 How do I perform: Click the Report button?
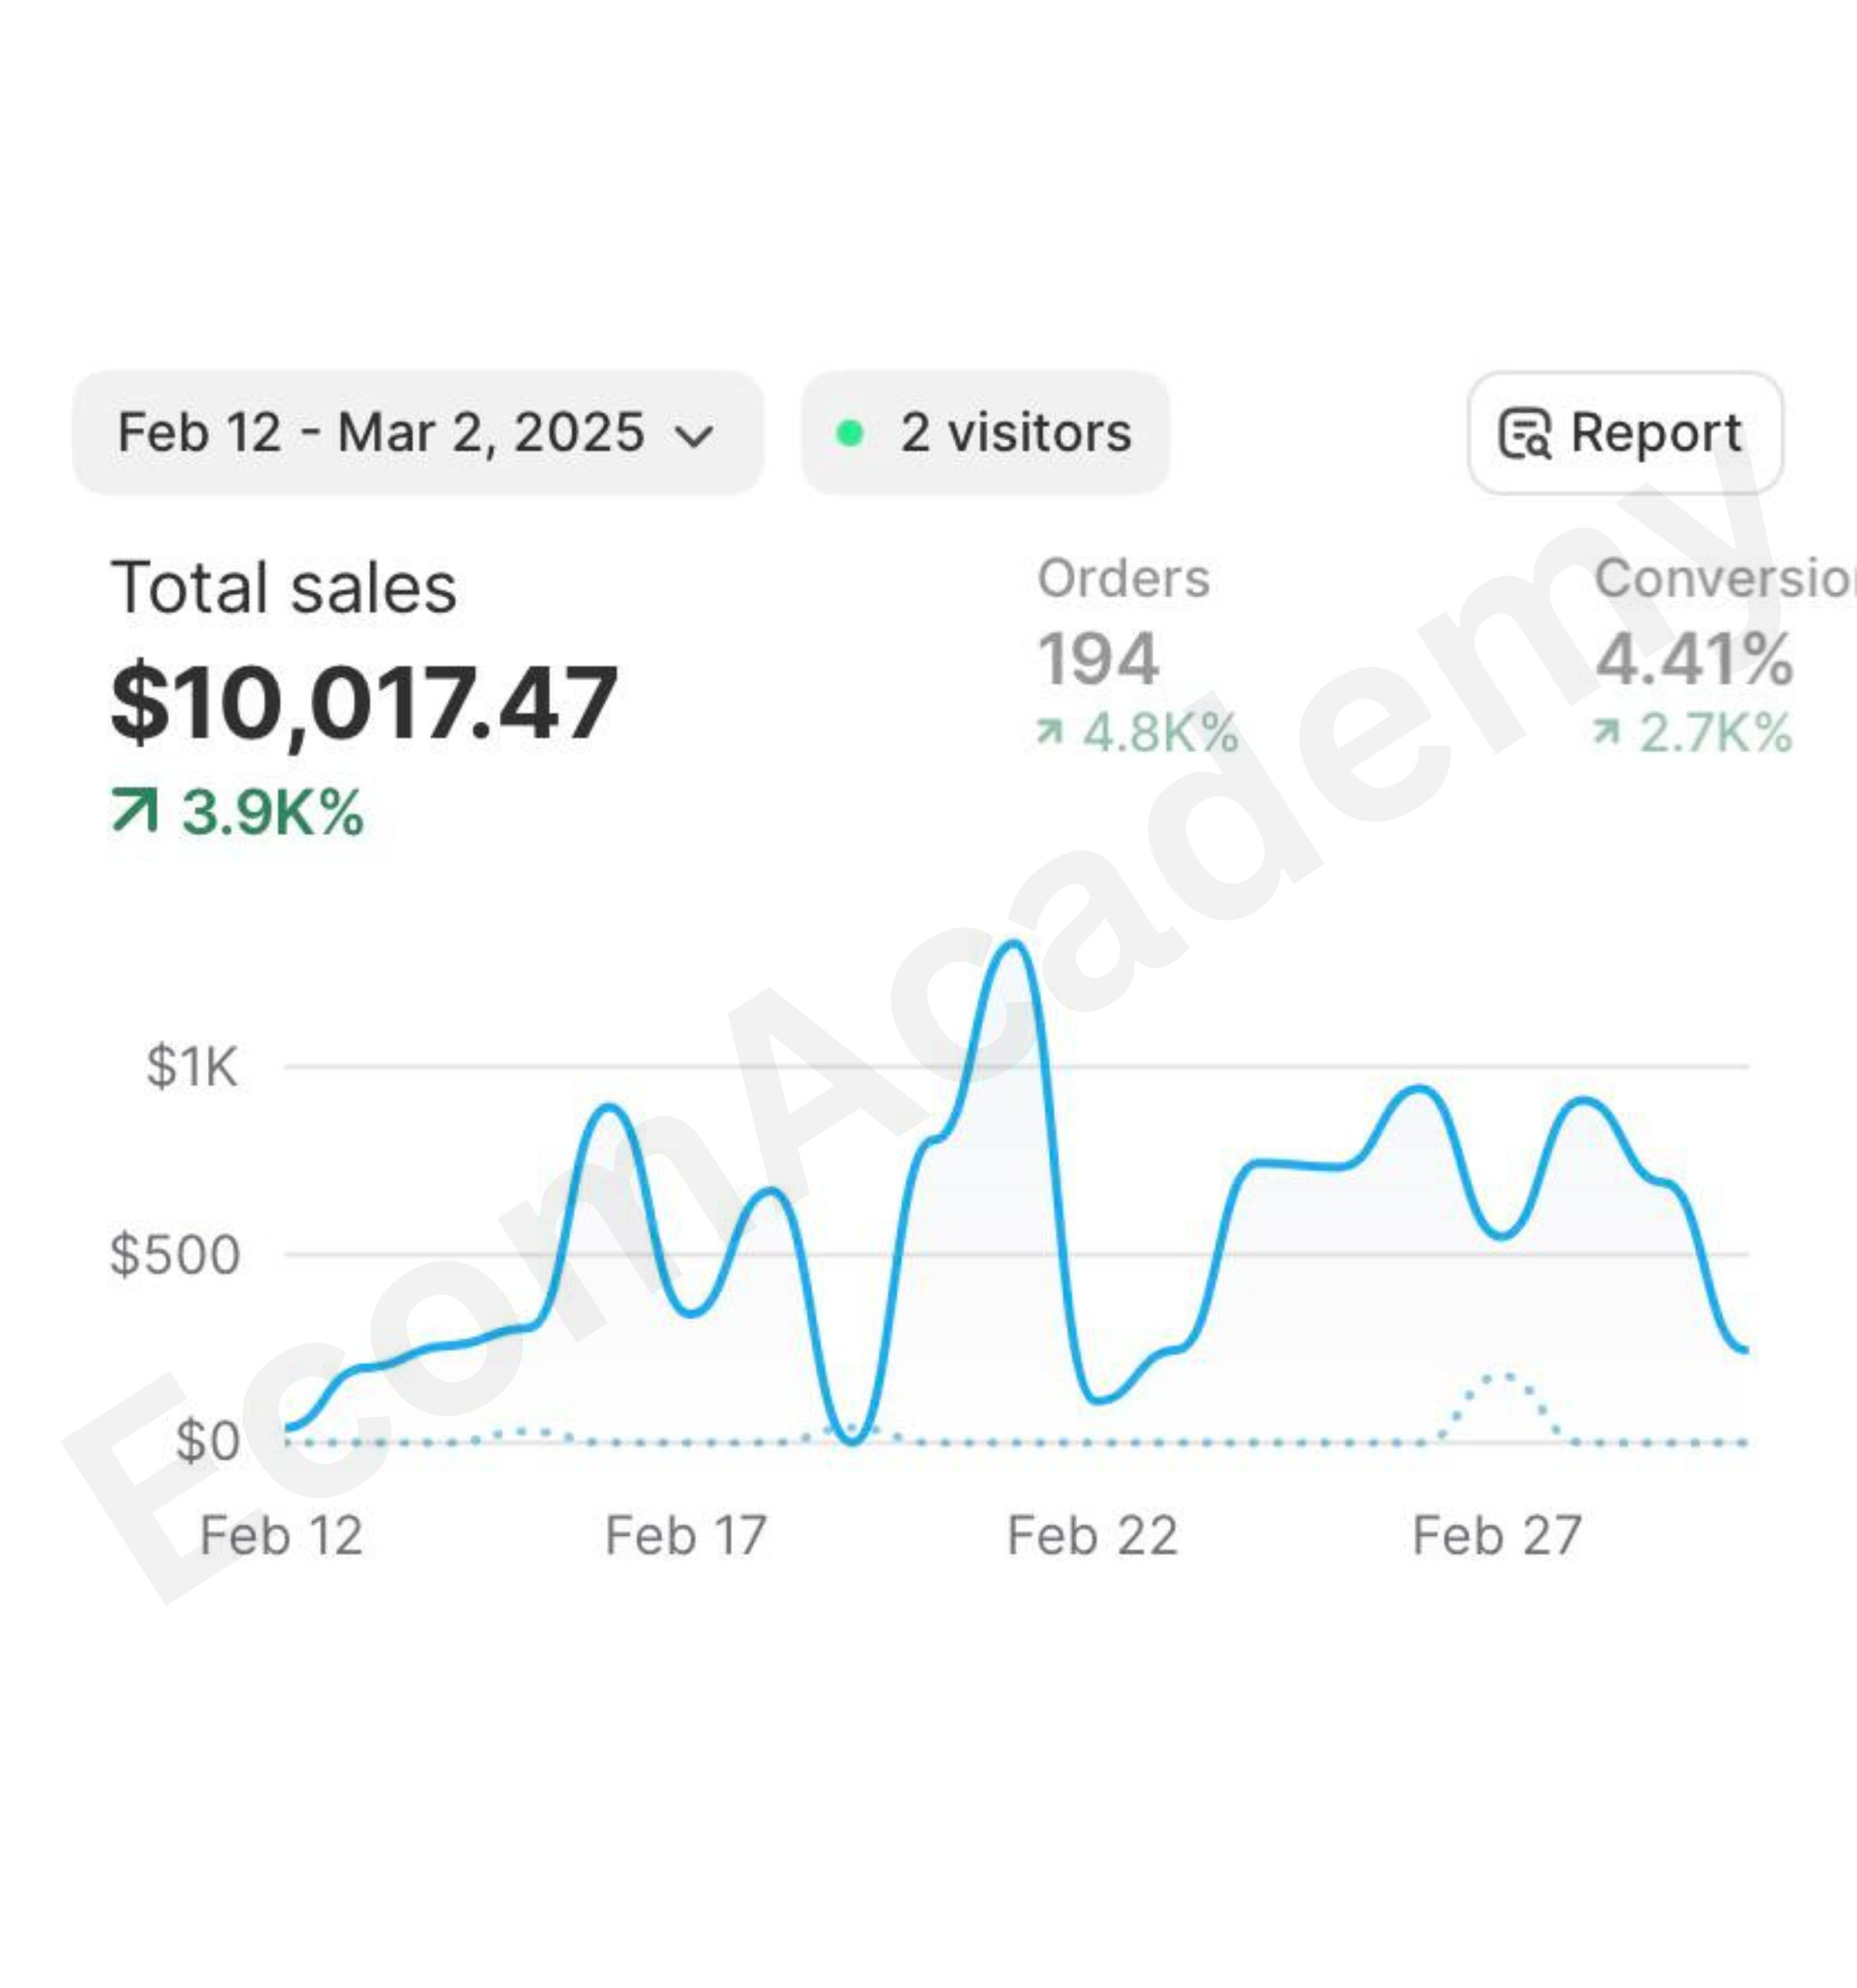click(1625, 433)
